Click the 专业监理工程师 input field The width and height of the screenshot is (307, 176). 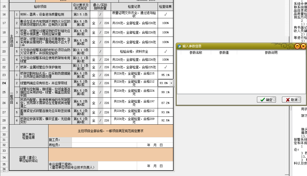pos(117,165)
